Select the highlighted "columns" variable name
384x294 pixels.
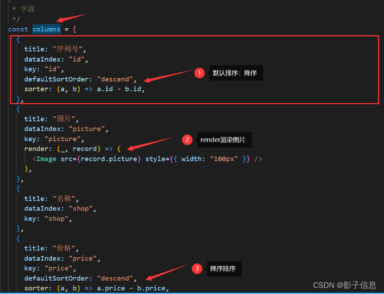(46, 29)
